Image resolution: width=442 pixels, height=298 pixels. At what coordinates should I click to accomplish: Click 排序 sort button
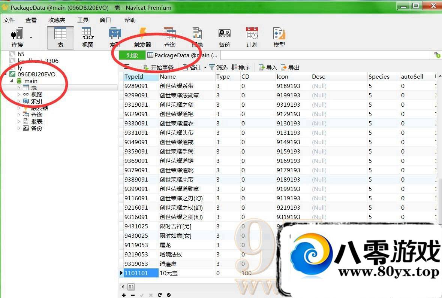[240, 67]
